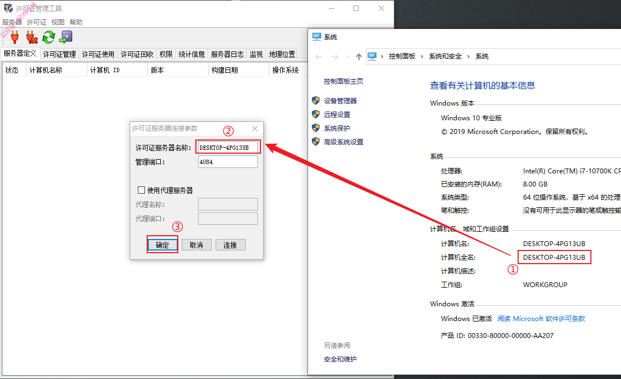The image size is (621, 379).
Task: Click the 确定 button in dialog
Action: [162, 245]
